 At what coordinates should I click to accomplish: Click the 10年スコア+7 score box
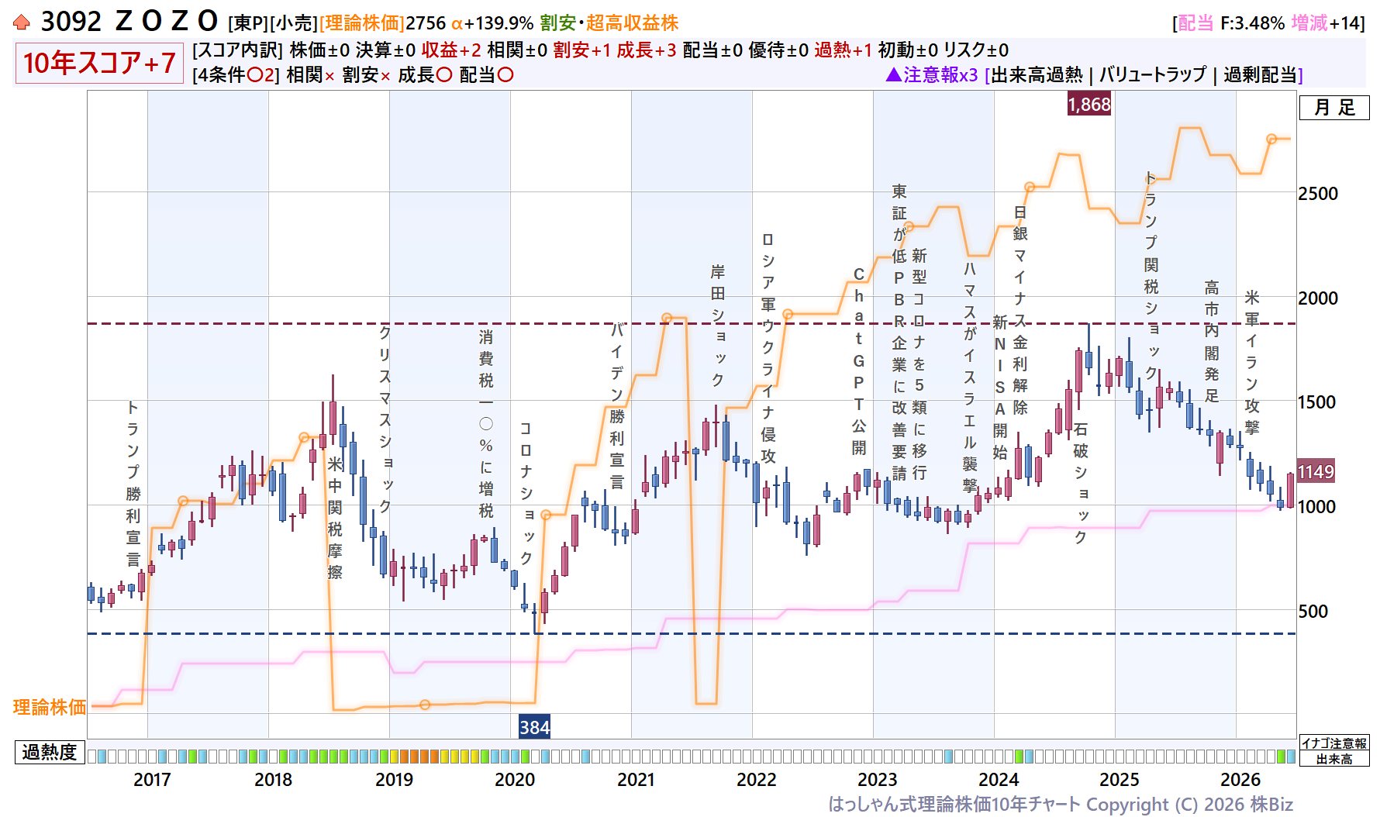(x=99, y=63)
